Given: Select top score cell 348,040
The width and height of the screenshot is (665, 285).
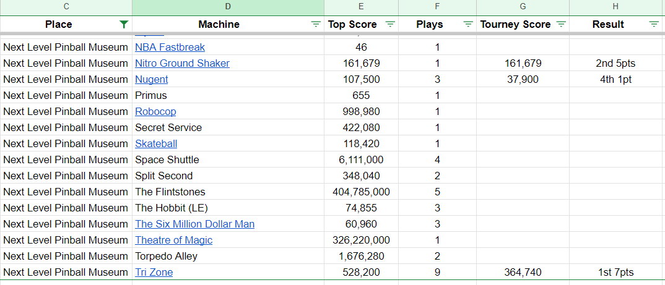Looking at the screenshot, I should (x=362, y=176).
